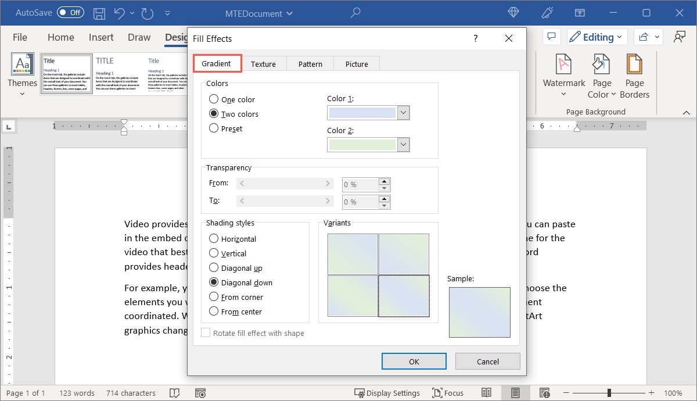697x401 pixels.
Task: Switch to Read Mode view
Action: coord(487,393)
